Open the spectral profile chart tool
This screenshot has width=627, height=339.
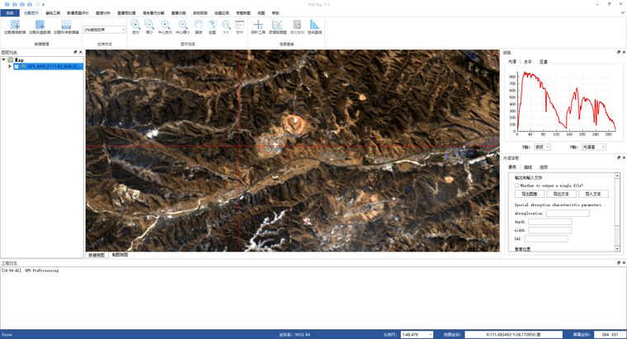pyautogui.click(x=277, y=25)
